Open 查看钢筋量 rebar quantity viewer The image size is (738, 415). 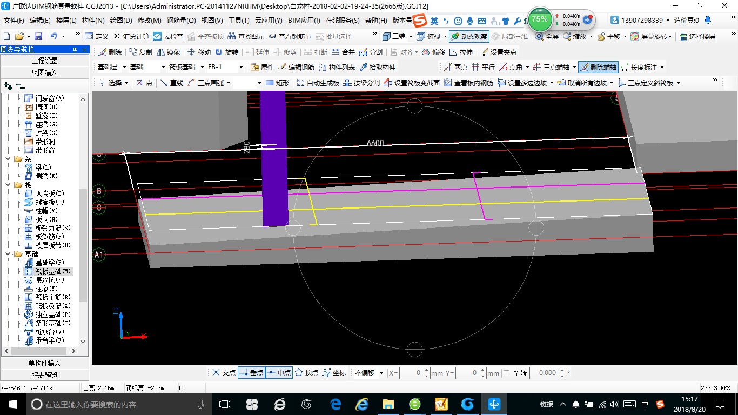(290, 36)
